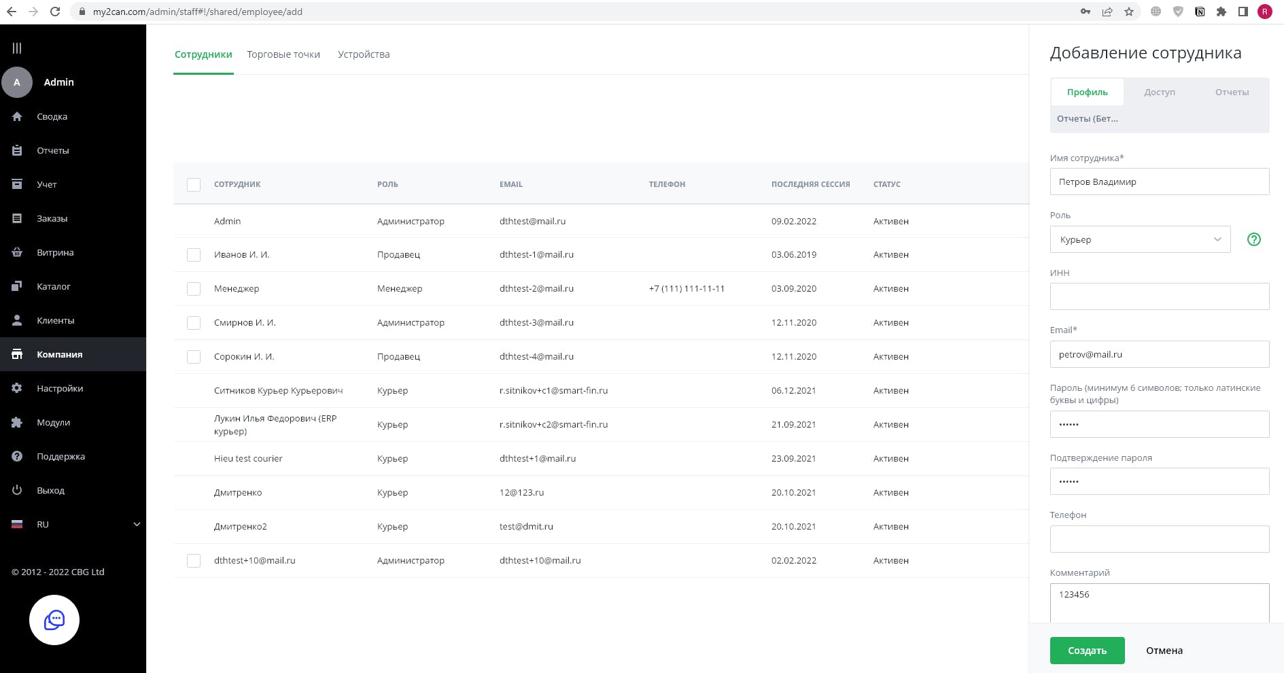Image resolution: width=1284 pixels, height=673 pixels.
Task: Click the Email input field
Action: tap(1160, 354)
